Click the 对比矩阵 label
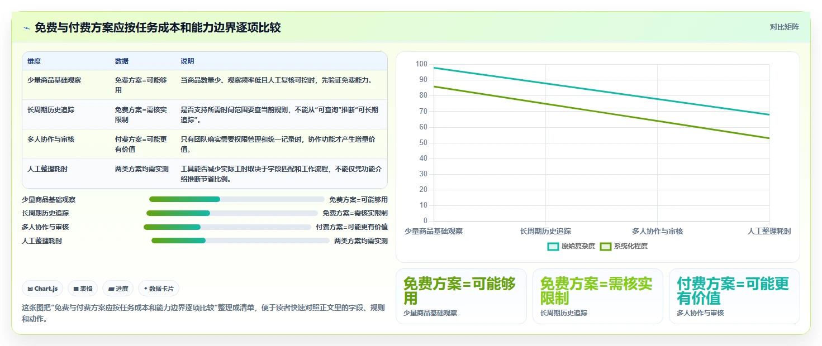This screenshot has height=346, width=822. tap(784, 27)
